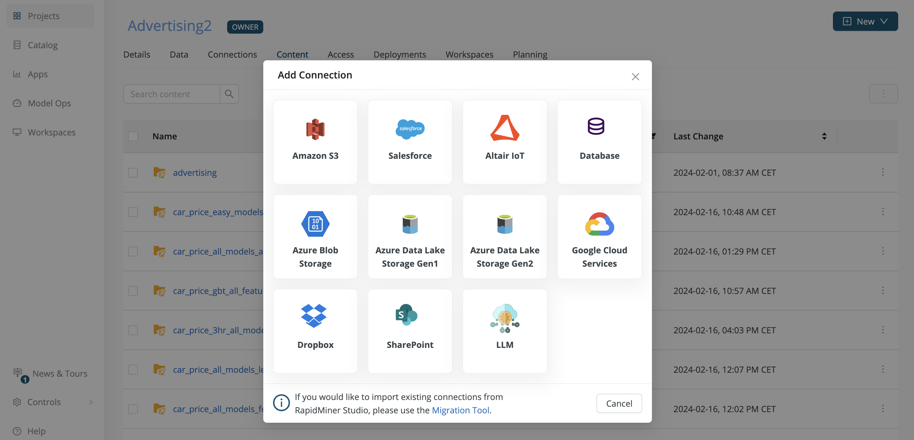Open News & Tours notifications
This screenshot has height=440, width=914.
pos(50,374)
